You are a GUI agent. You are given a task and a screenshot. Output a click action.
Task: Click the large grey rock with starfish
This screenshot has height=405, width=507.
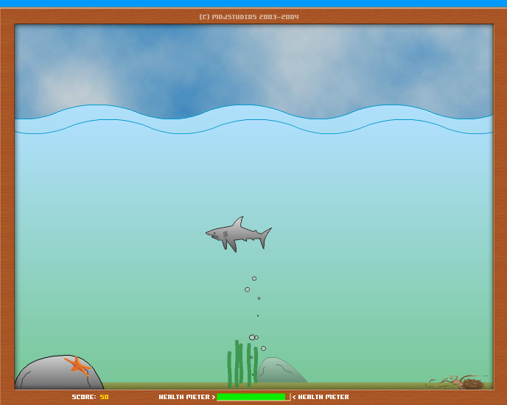point(59,373)
